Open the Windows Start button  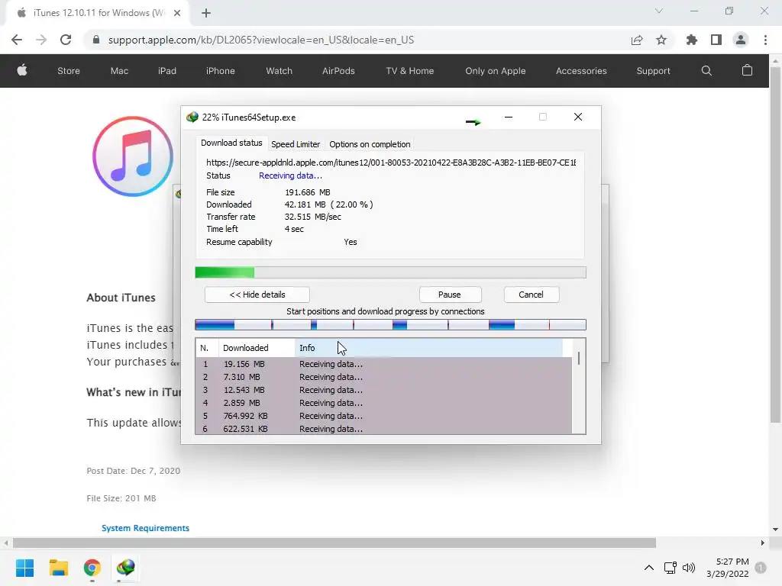pyautogui.click(x=24, y=568)
